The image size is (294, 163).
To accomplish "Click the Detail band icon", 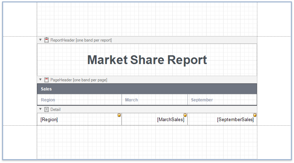I will point(47,109).
